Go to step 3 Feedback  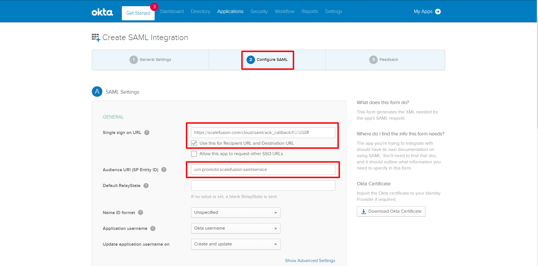[x=384, y=60]
